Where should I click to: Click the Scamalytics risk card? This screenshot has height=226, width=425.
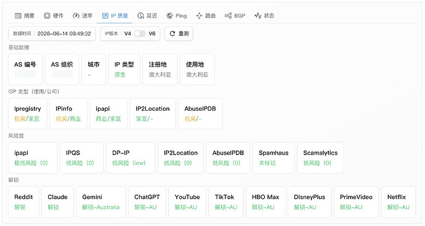pyautogui.click(x=321, y=158)
